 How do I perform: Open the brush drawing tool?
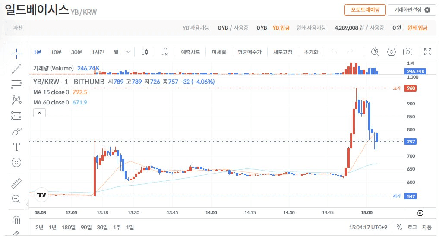tap(16, 131)
